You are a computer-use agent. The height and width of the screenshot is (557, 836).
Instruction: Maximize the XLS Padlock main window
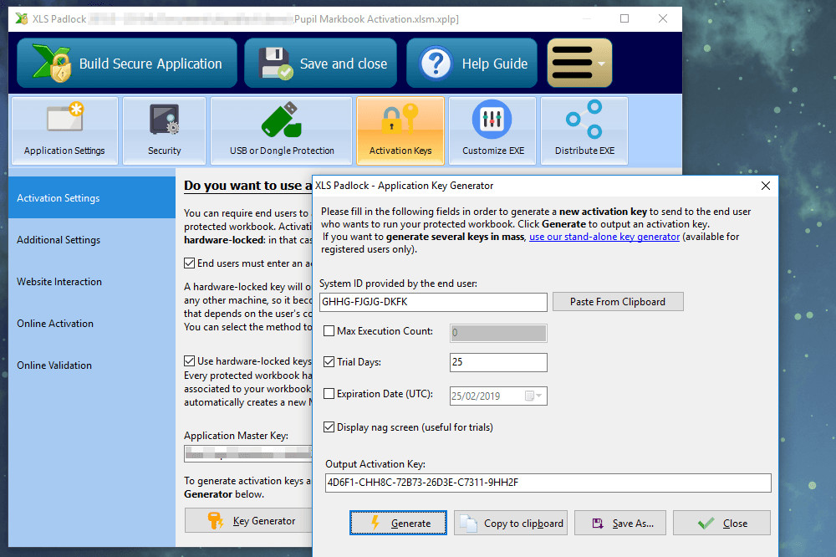(x=624, y=18)
